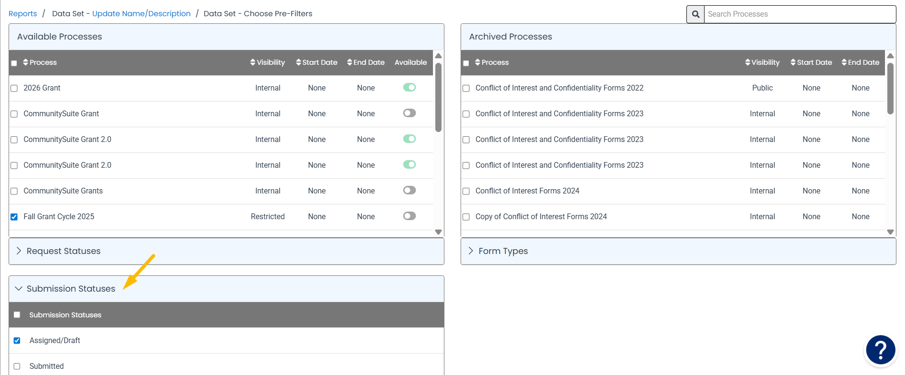Click the Restricted visibility cell
The height and width of the screenshot is (375, 905).
(x=268, y=216)
